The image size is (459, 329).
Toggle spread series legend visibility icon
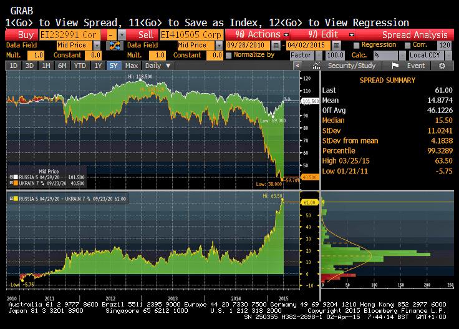click(11, 199)
